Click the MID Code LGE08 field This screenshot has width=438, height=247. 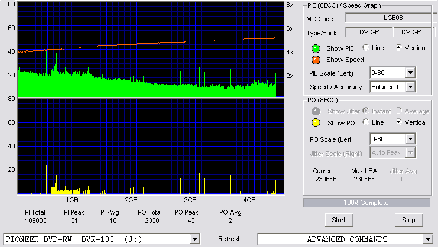392,18
